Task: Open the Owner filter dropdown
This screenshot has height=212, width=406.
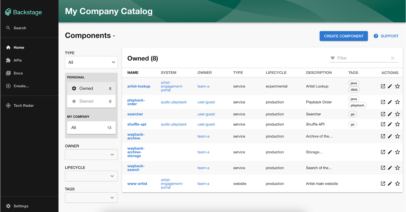Action: coord(91,155)
